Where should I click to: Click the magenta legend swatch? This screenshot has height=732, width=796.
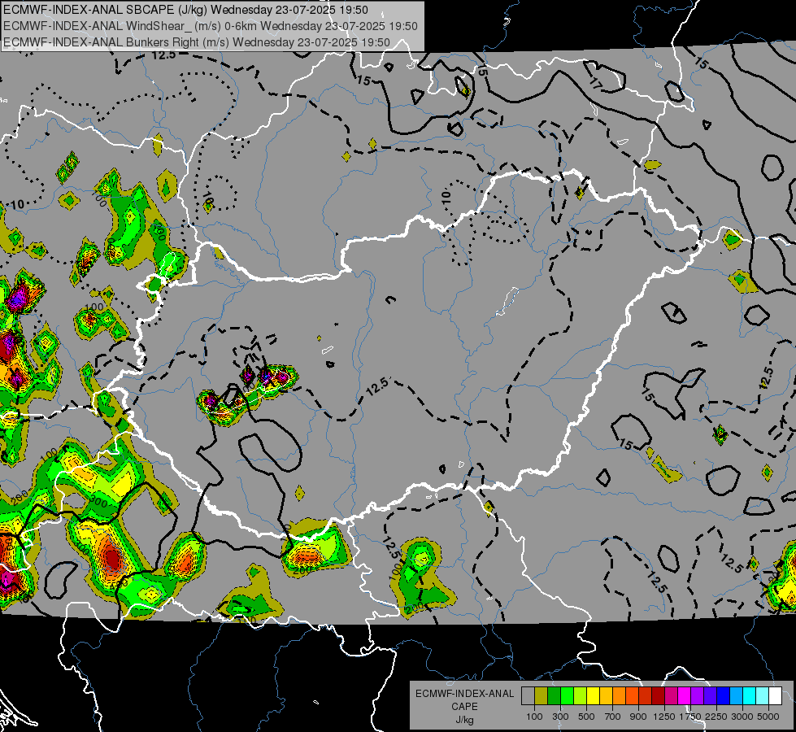tap(685, 696)
